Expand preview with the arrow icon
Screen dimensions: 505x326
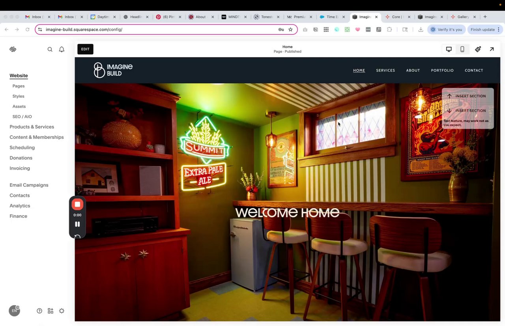[x=492, y=49]
